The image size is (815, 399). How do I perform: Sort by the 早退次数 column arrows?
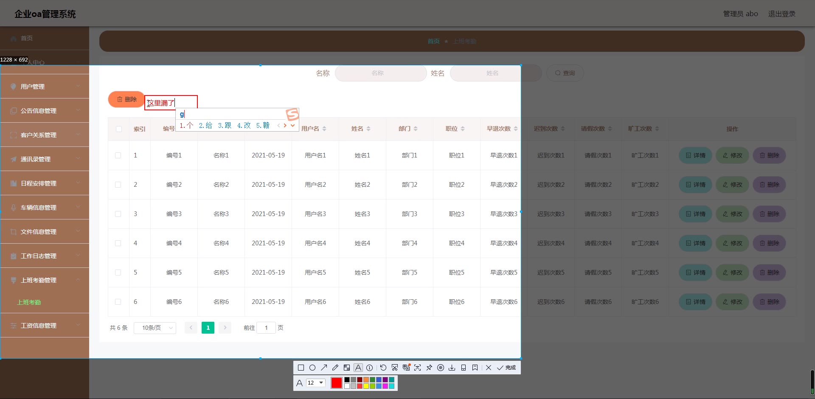pos(516,129)
